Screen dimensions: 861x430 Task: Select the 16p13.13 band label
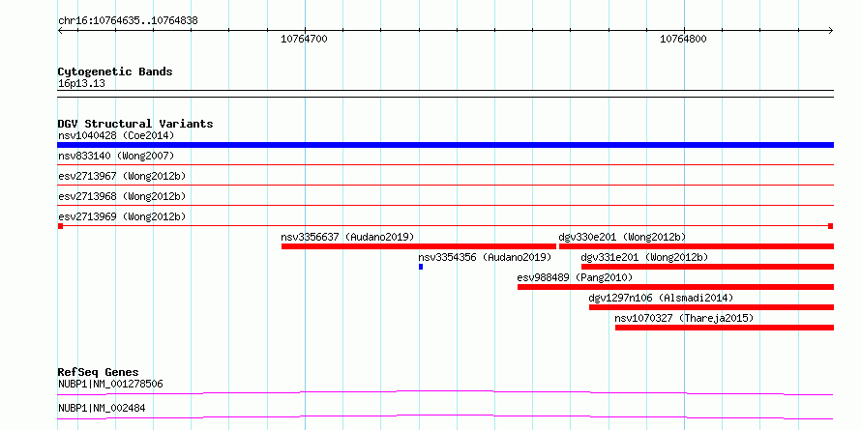[81, 84]
